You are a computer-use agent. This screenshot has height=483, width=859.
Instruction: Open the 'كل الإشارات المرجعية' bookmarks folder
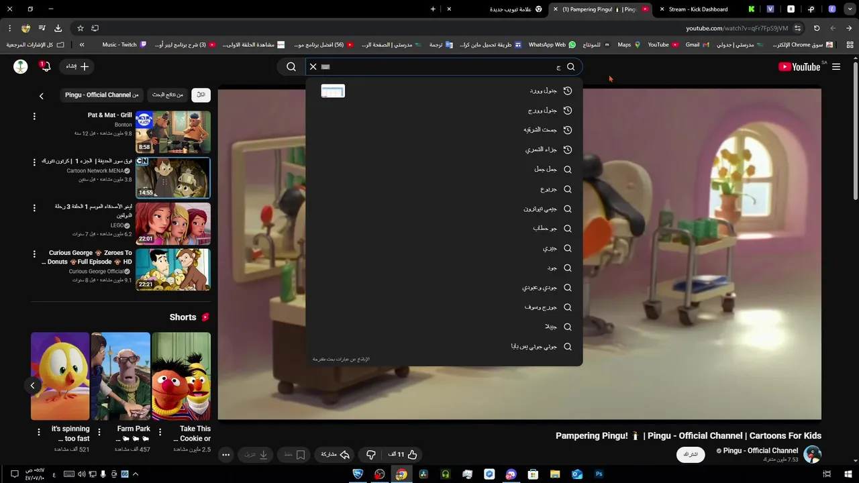tap(35, 45)
